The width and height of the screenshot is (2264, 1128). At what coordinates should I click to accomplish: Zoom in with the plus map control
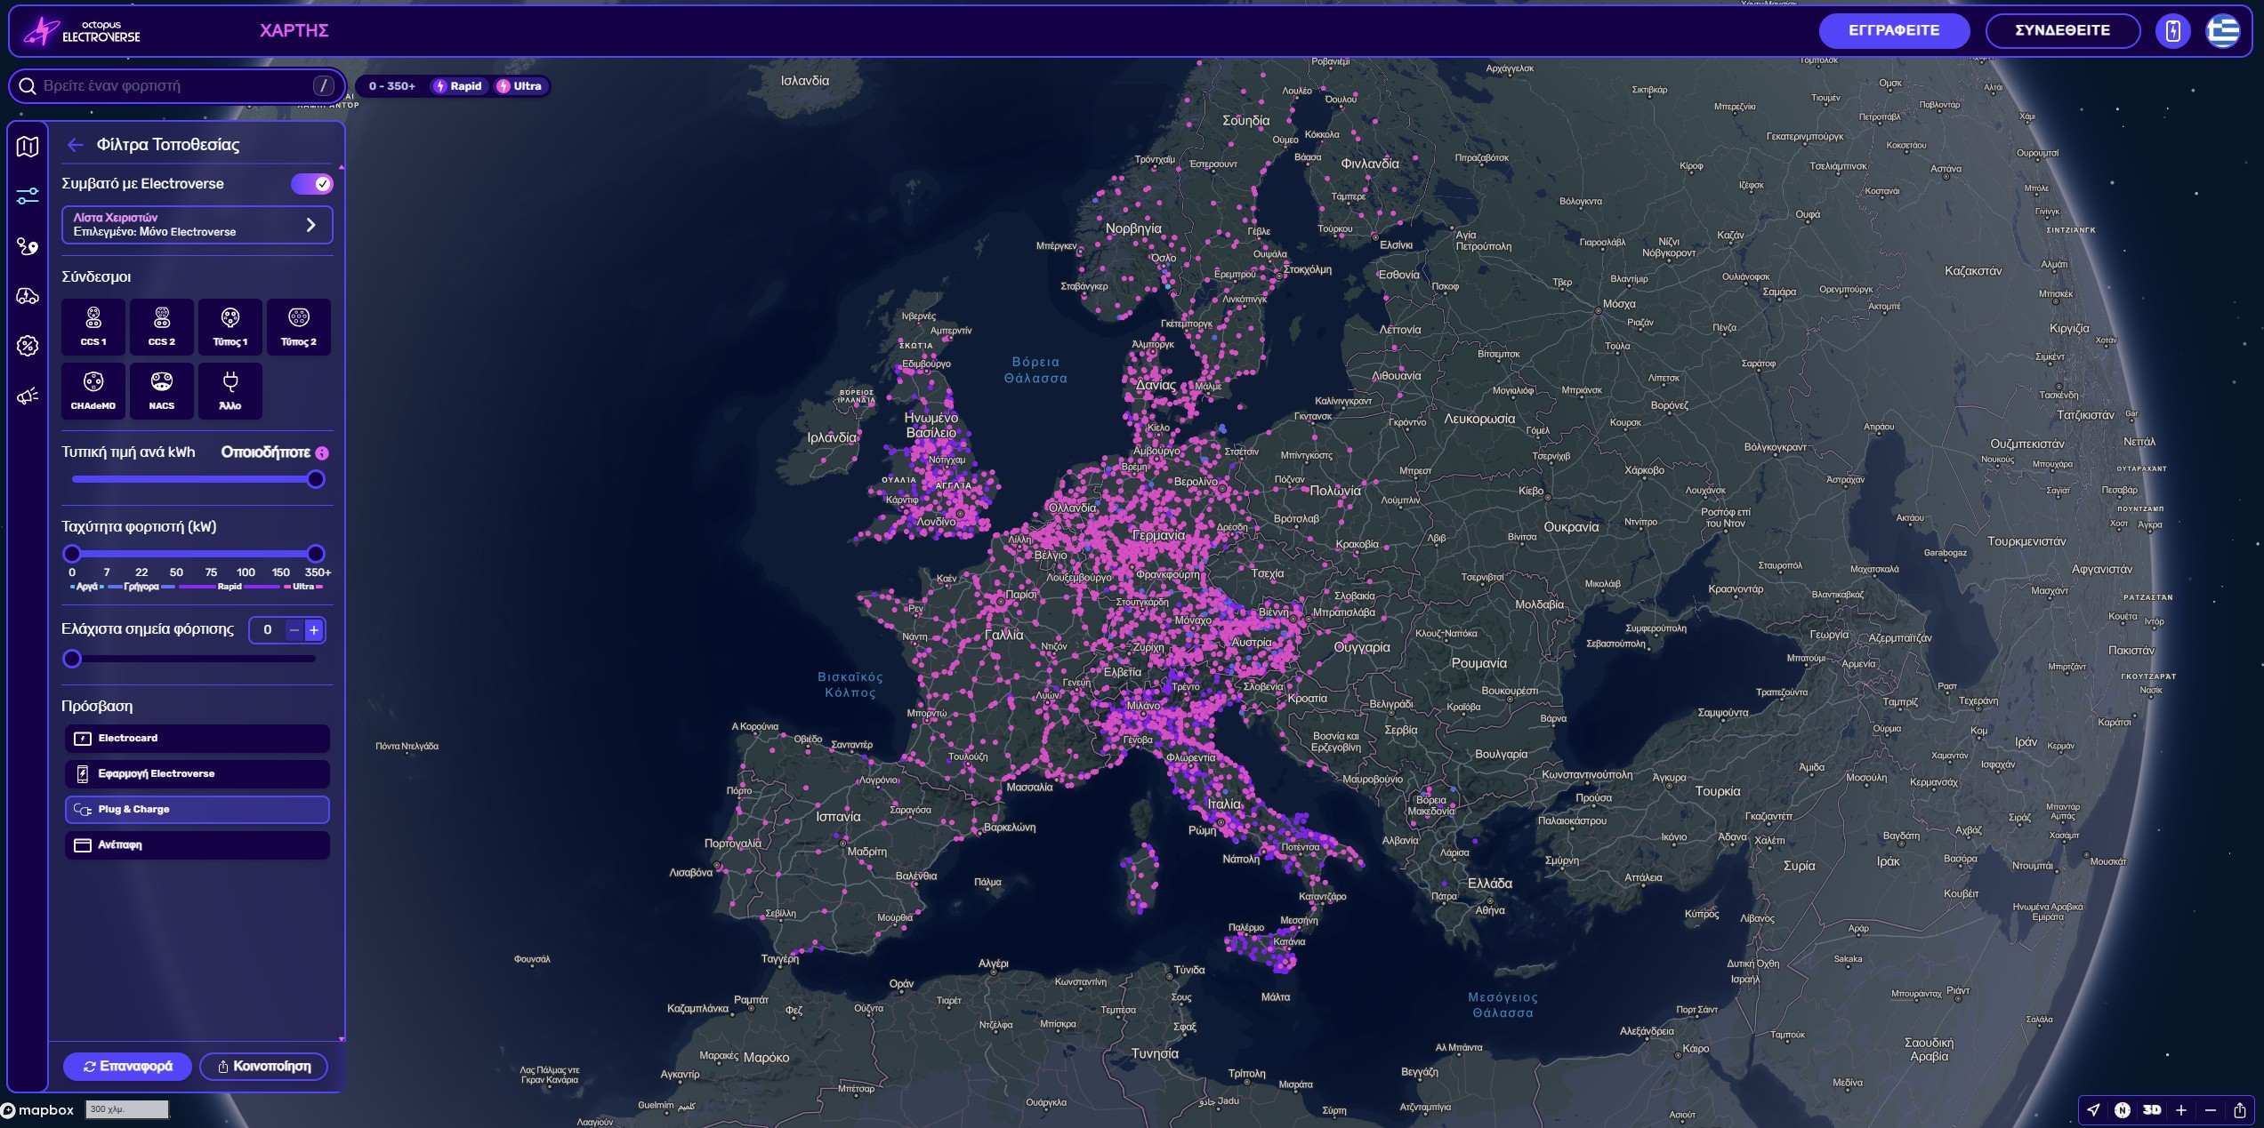coord(2180,1109)
